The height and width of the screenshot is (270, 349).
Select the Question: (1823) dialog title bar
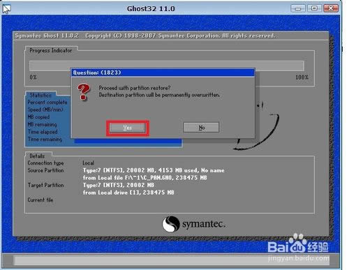(163, 73)
